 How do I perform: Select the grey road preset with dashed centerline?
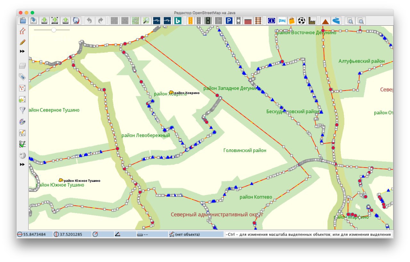pos(199,21)
